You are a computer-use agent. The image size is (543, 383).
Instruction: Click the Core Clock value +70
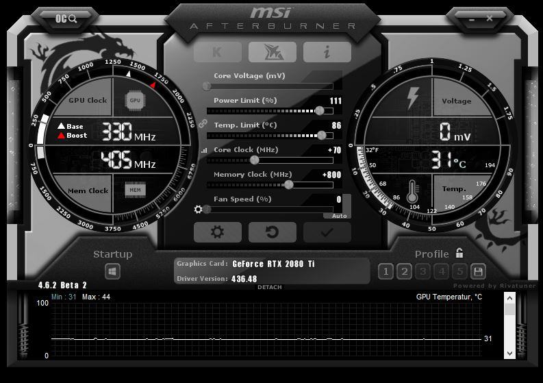pyautogui.click(x=335, y=150)
